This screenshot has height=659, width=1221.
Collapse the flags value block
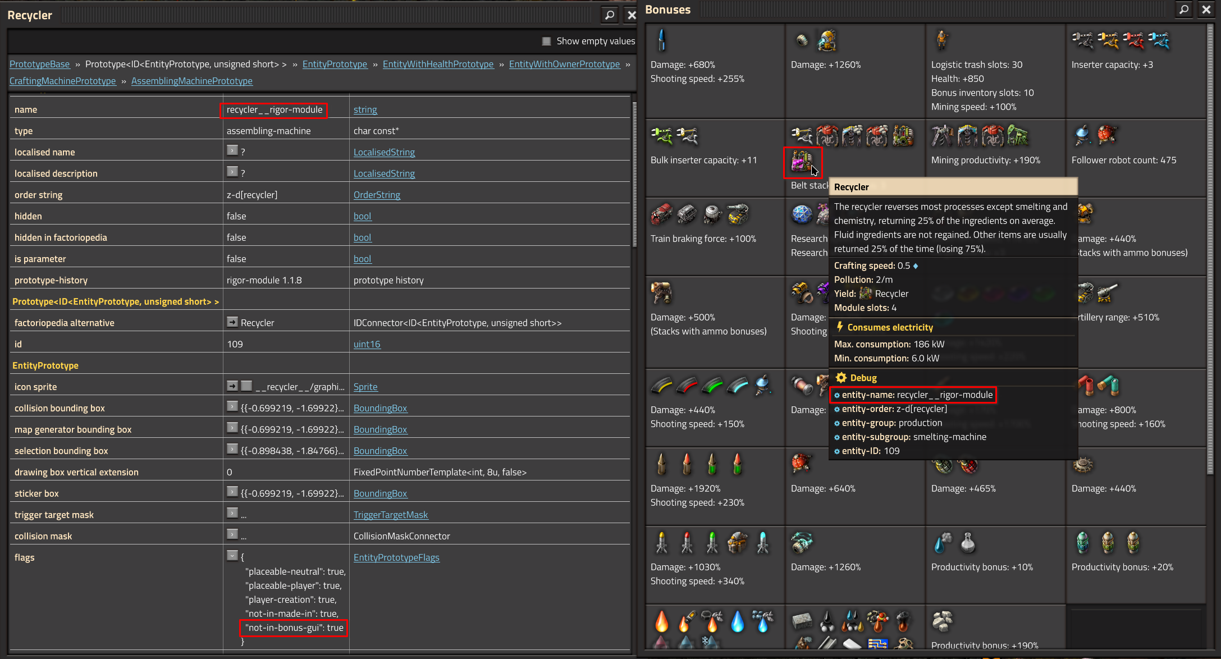click(x=232, y=556)
